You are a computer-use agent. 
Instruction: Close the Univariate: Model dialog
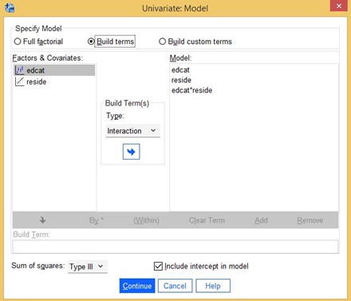click(339, 6)
